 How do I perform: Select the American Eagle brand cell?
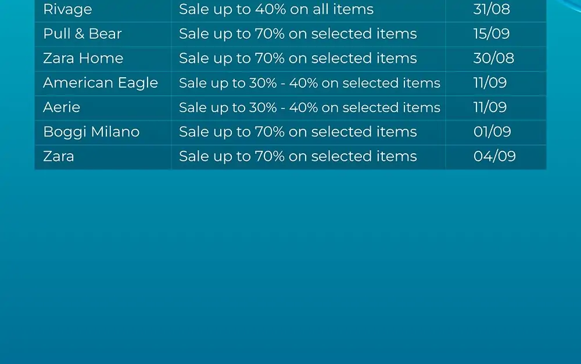[x=103, y=83]
